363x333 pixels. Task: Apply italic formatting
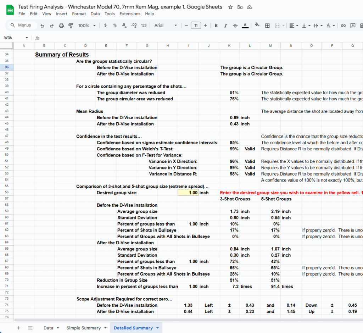tap(225, 26)
